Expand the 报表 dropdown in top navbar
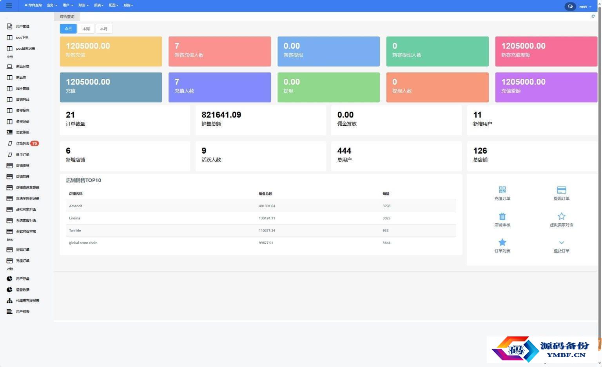Screen dimensions: 602x367 coord(99,5)
